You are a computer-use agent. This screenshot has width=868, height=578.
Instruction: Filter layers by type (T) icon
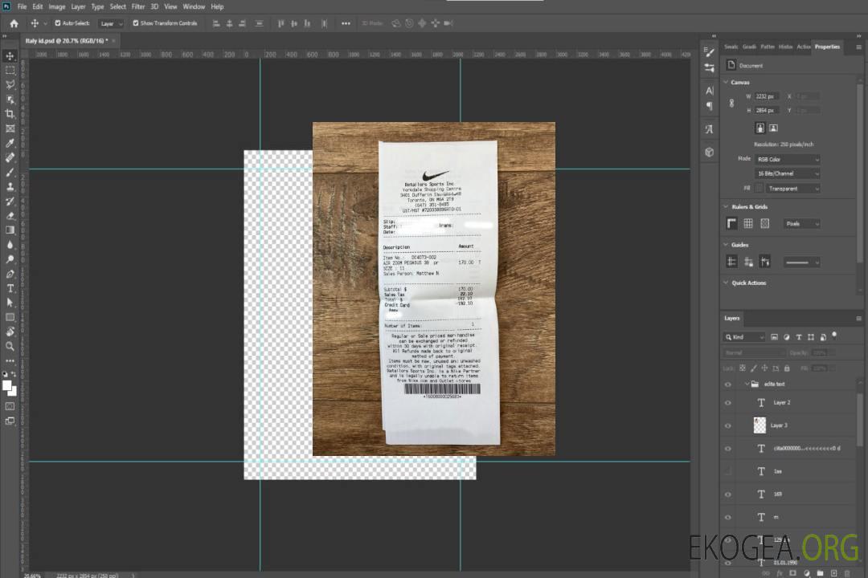click(x=798, y=337)
